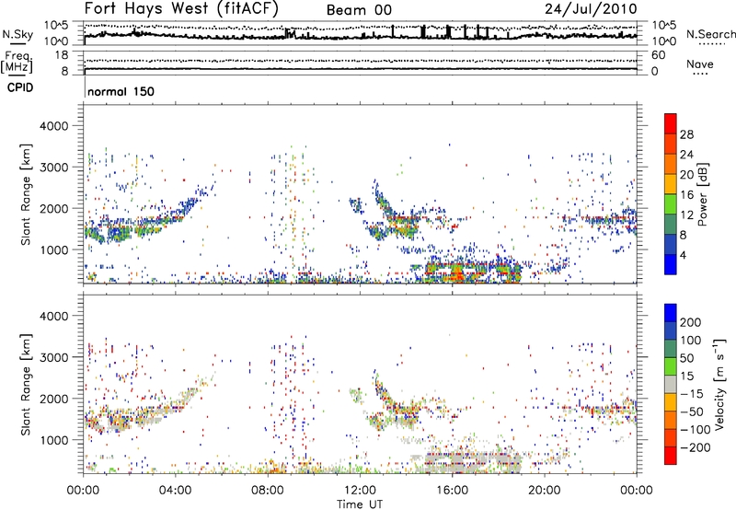Screen dimensions: 736x510
Task: Click the 'Fort Hays West (fitACF)' title
Action: point(181,9)
